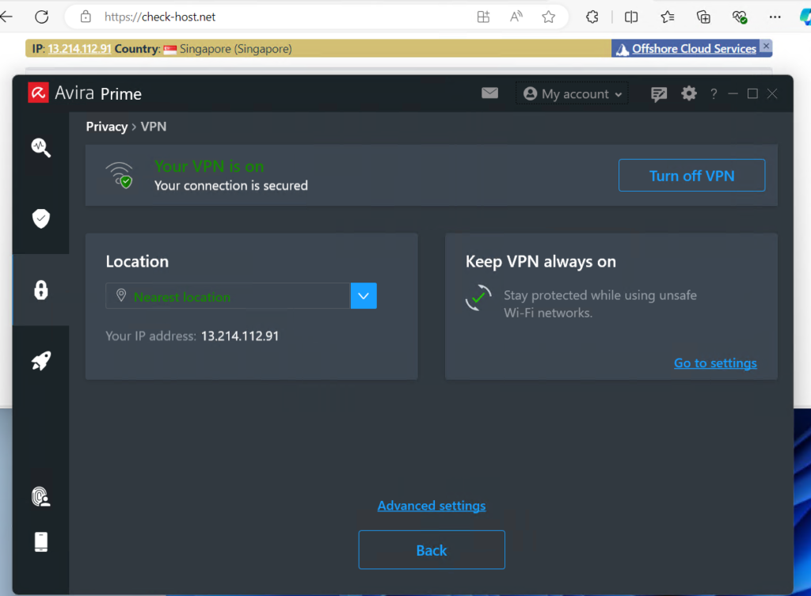The height and width of the screenshot is (596, 811).
Task: Open the My account dropdown
Action: click(573, 94)
